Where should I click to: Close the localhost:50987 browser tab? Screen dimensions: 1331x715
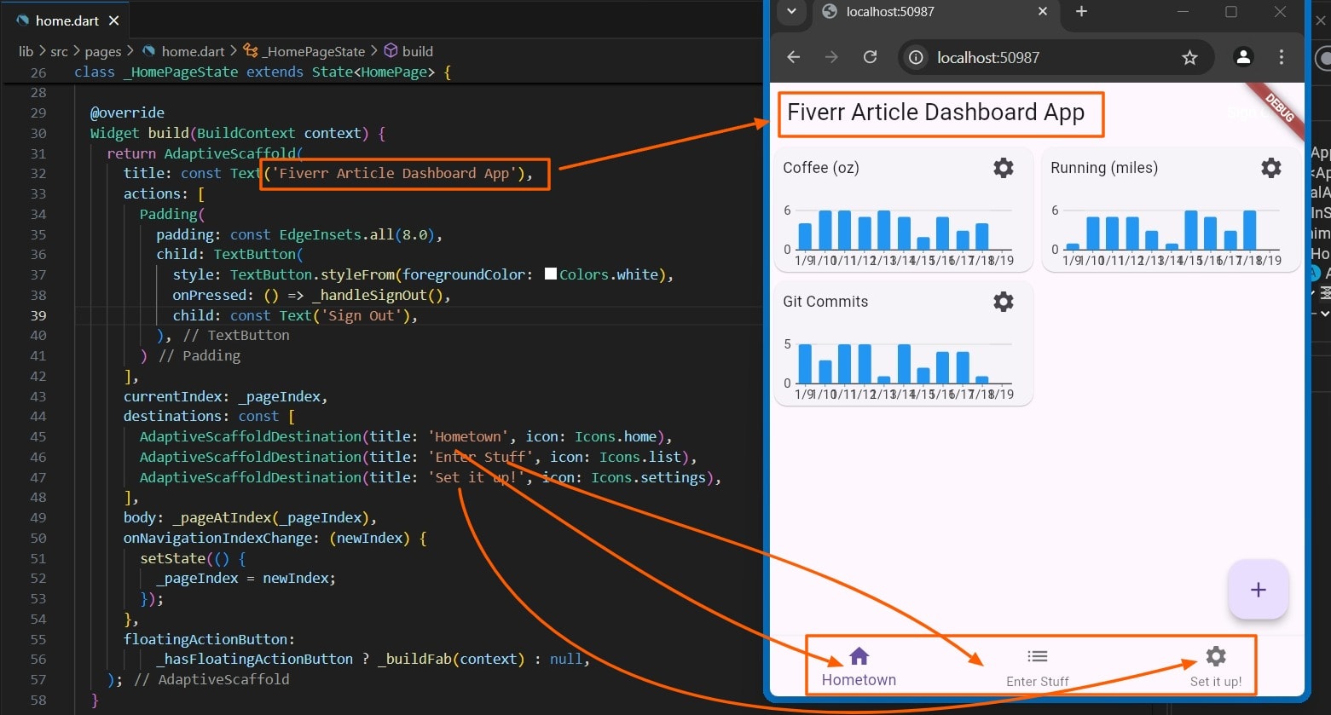[x=1042, y=12]
